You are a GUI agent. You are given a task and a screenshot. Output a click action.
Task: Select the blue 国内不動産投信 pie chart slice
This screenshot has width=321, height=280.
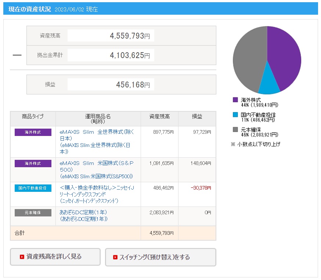pos(269,86)
